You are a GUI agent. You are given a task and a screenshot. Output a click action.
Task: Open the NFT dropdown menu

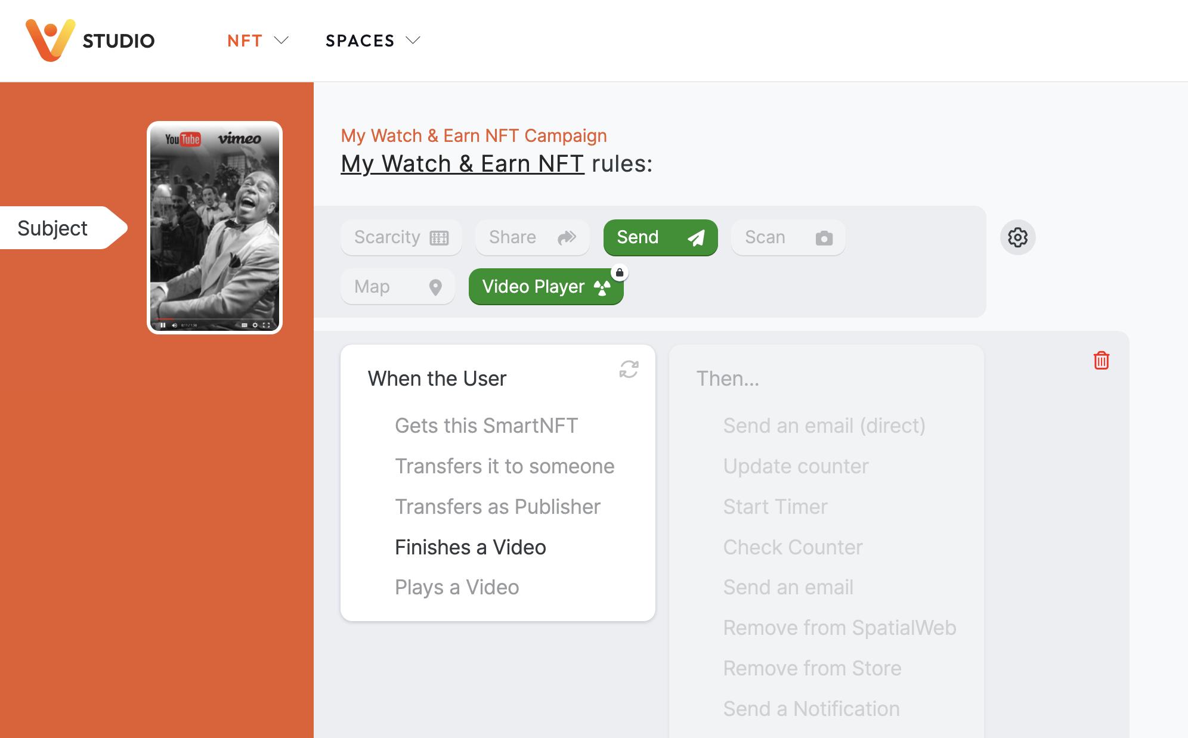pyautogui.click(x=258, y=41)
